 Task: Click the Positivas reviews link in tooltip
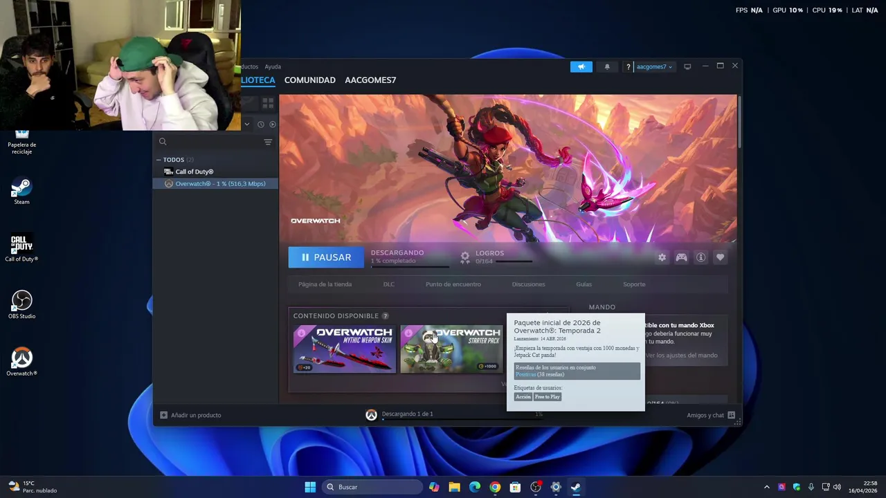click(x=525, y=375)
